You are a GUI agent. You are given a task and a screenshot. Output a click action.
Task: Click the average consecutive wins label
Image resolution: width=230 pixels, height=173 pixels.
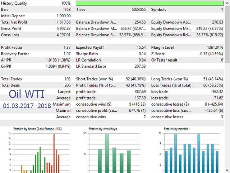pos(91,117)
